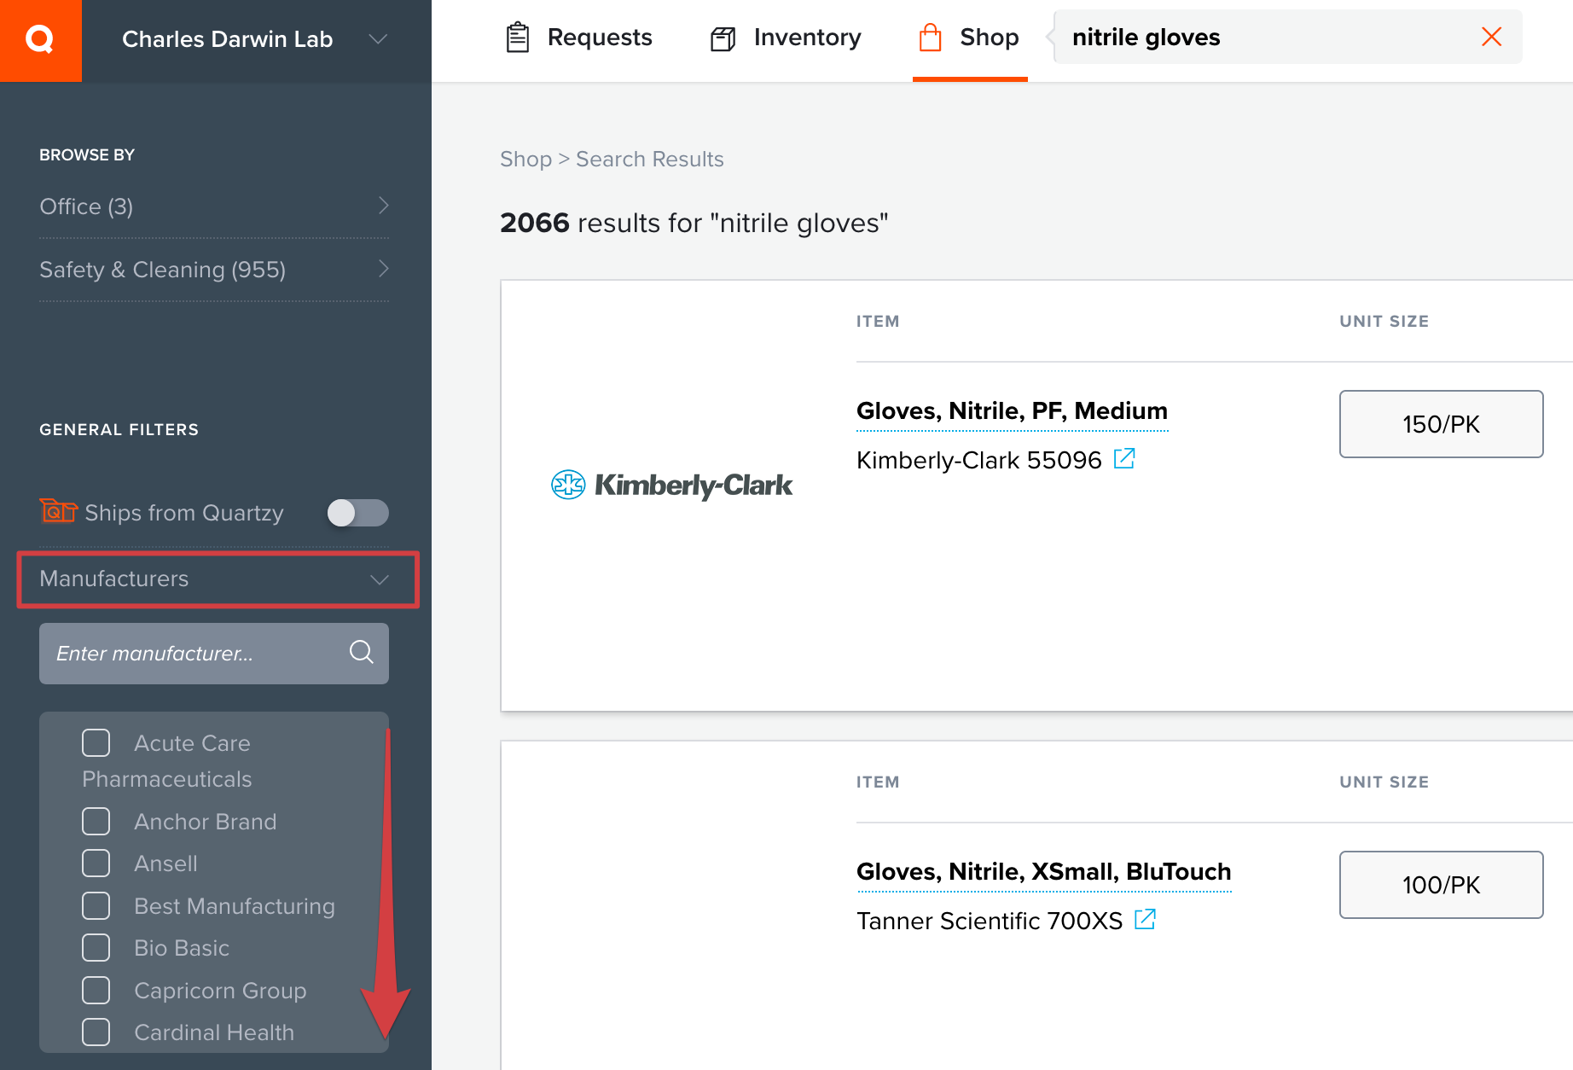Click the Ships from Quartzy box icon

point(58,511)
